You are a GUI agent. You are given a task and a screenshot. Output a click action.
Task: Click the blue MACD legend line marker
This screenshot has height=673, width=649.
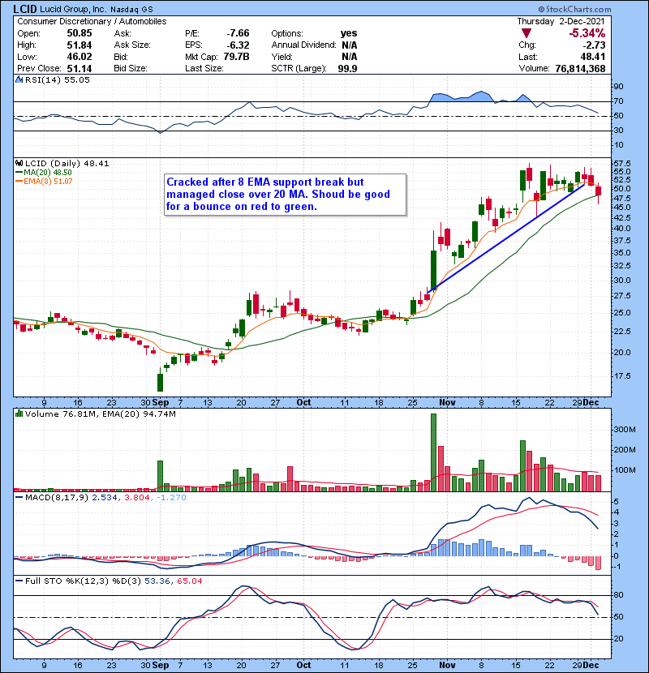click(19, 498)
